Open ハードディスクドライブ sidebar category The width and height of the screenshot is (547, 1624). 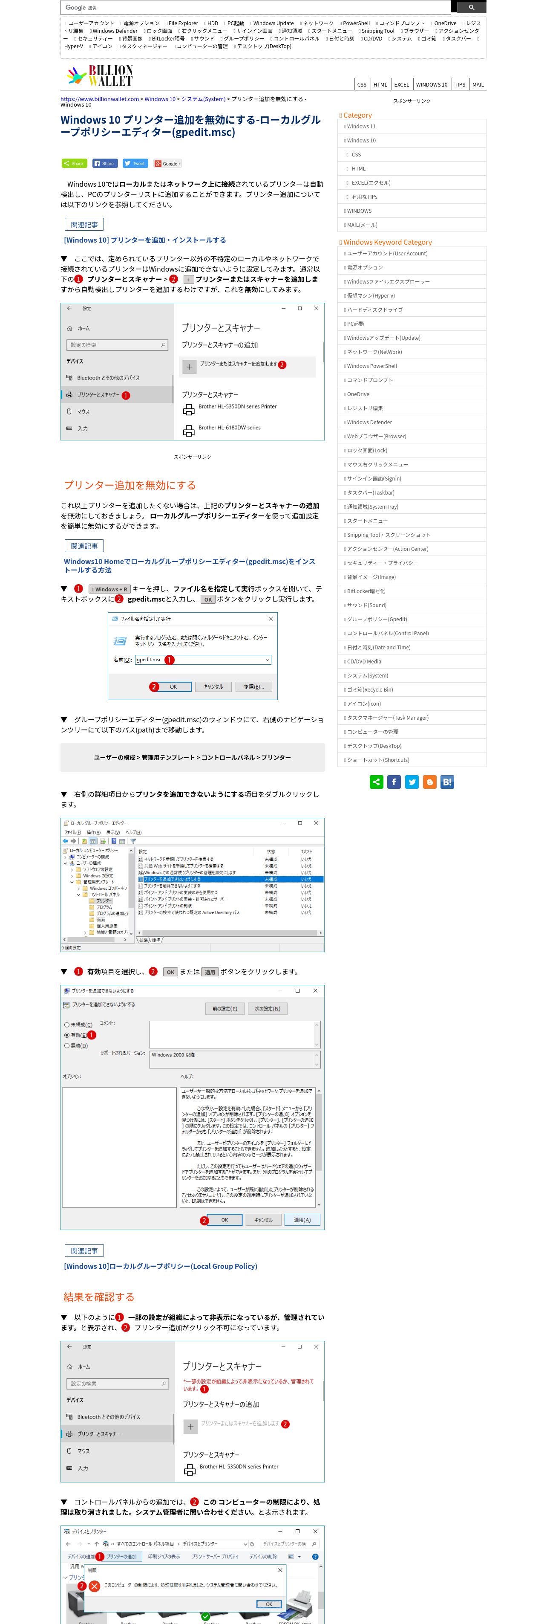412,310
